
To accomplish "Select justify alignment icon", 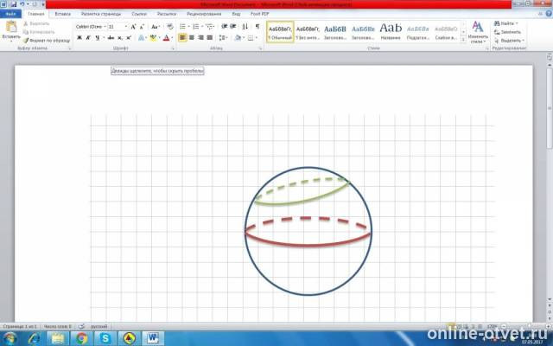I will coord(210,38).
